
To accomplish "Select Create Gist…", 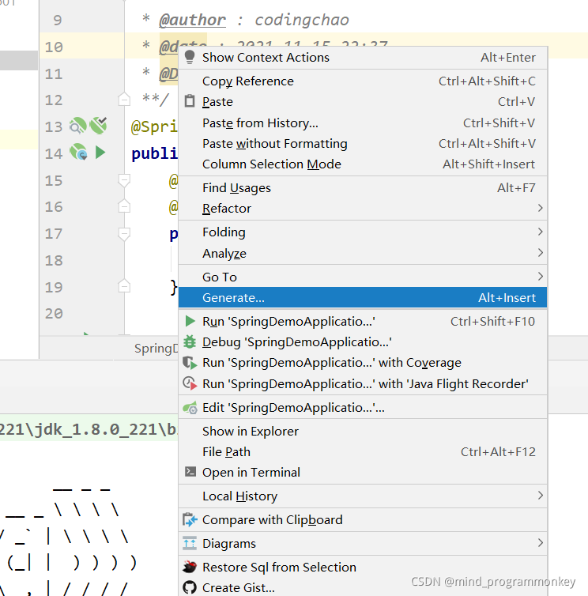I will 363,587.
